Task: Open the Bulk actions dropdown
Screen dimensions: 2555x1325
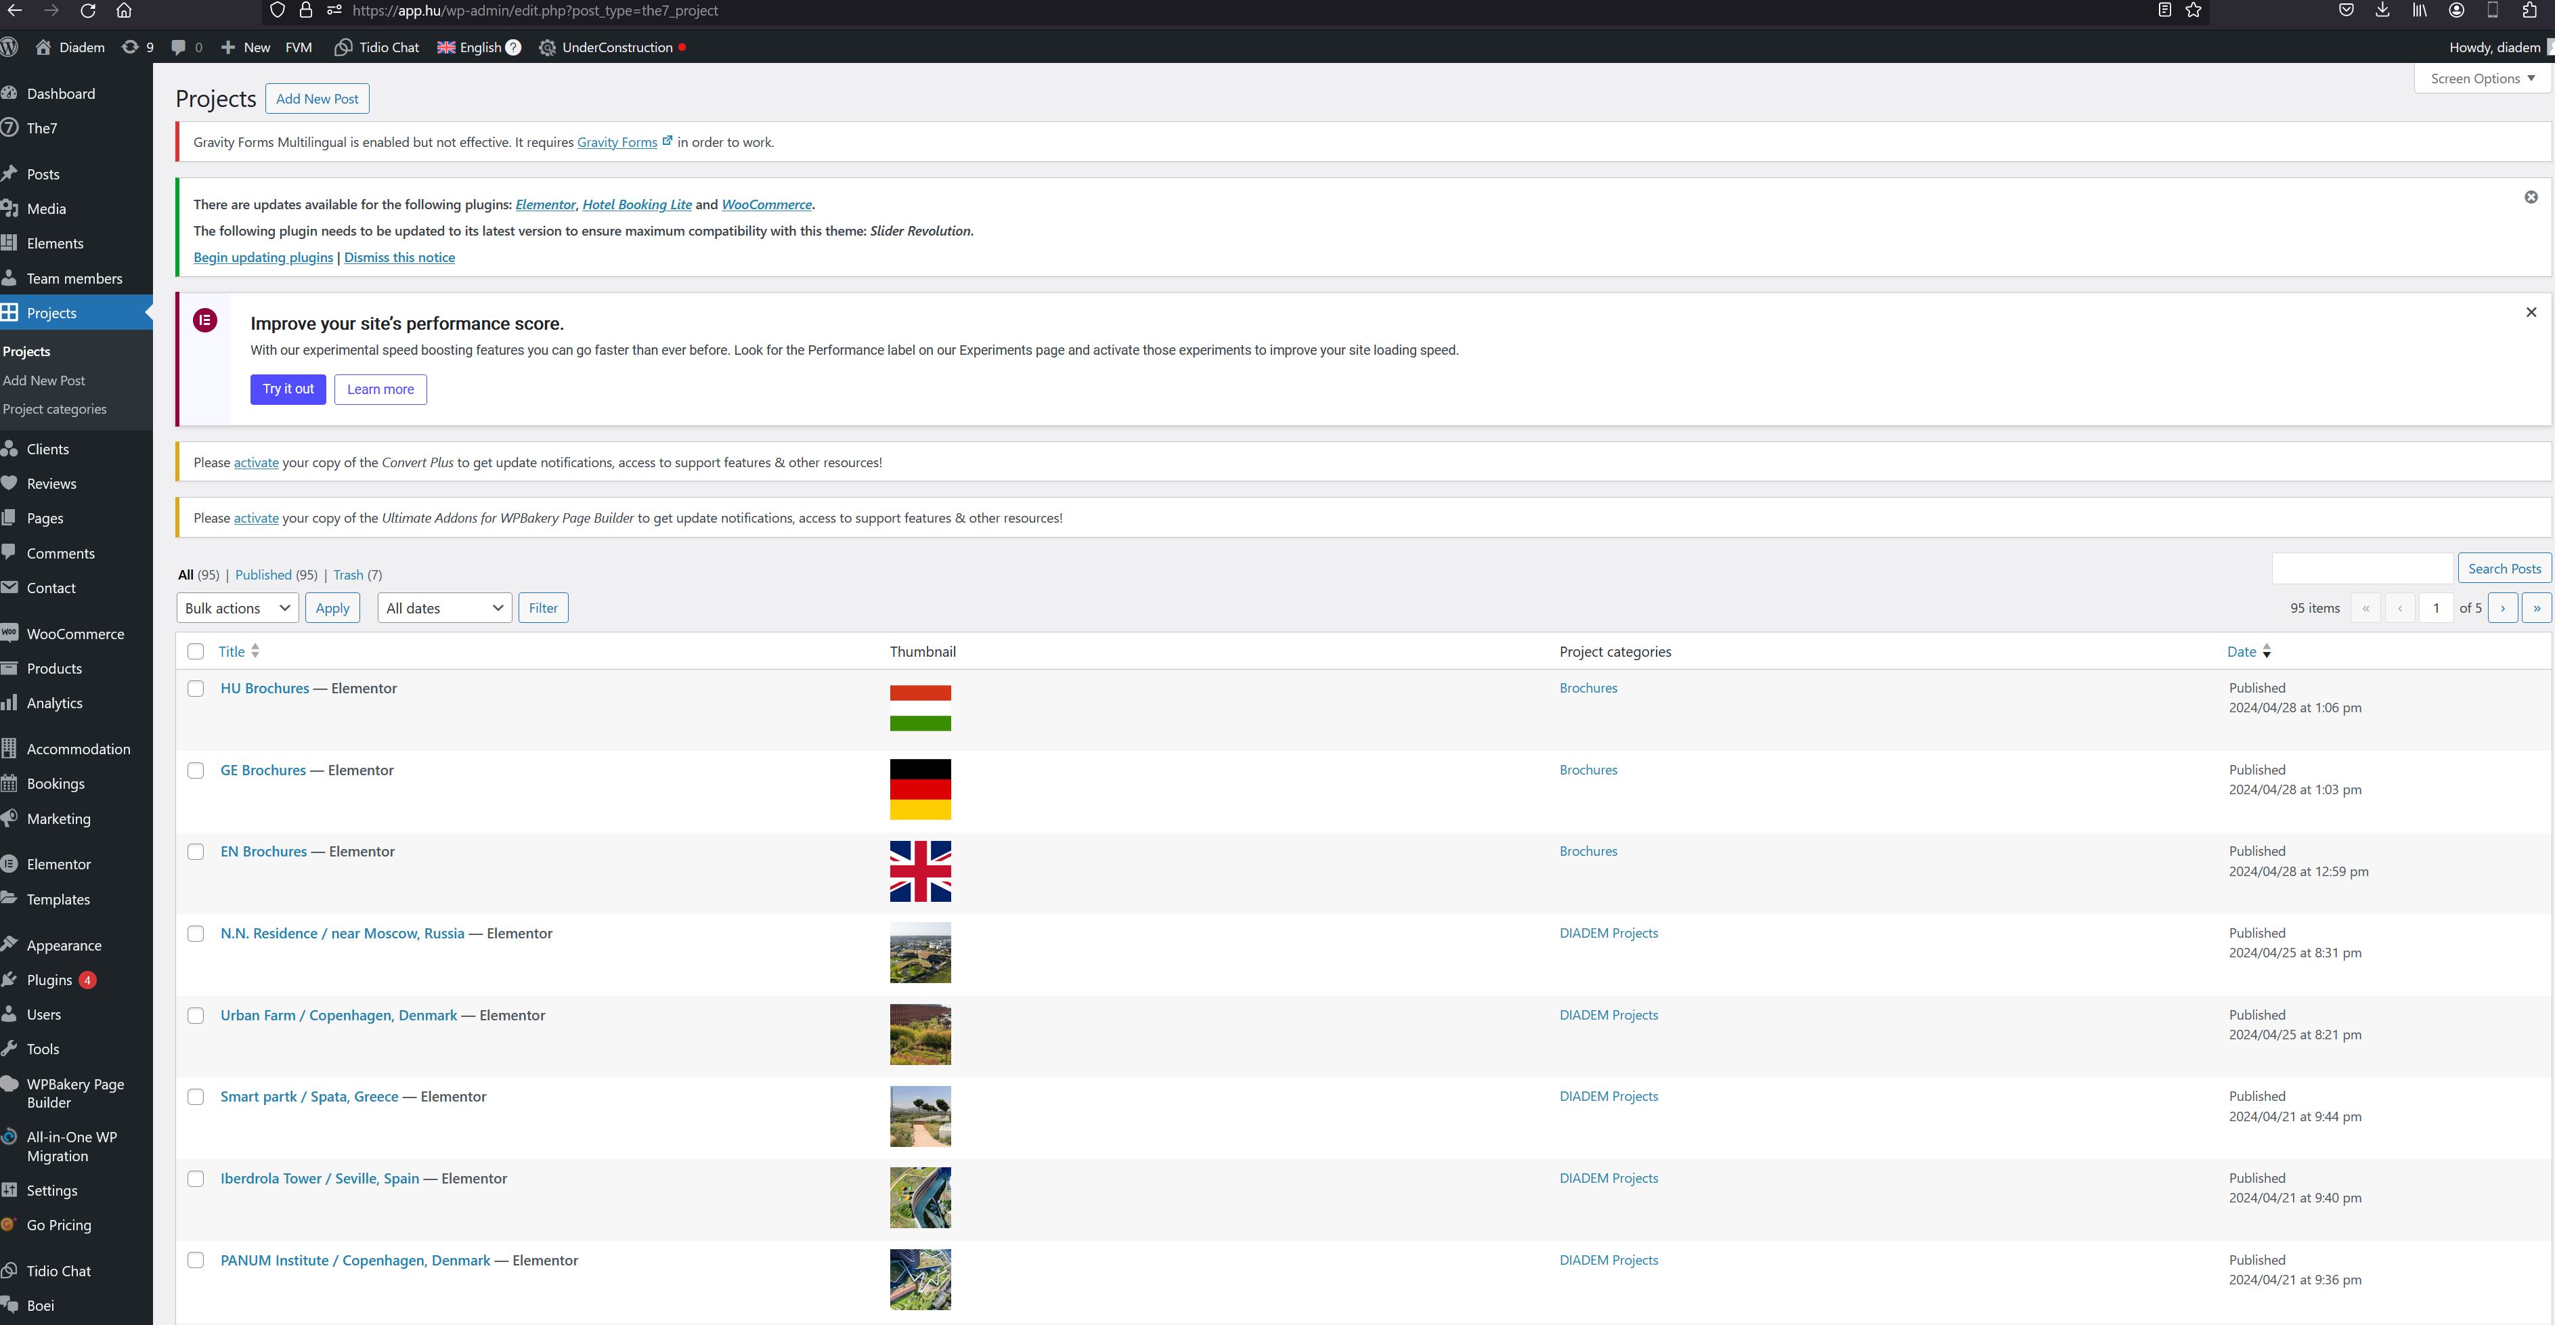Action: coord(236,608)
